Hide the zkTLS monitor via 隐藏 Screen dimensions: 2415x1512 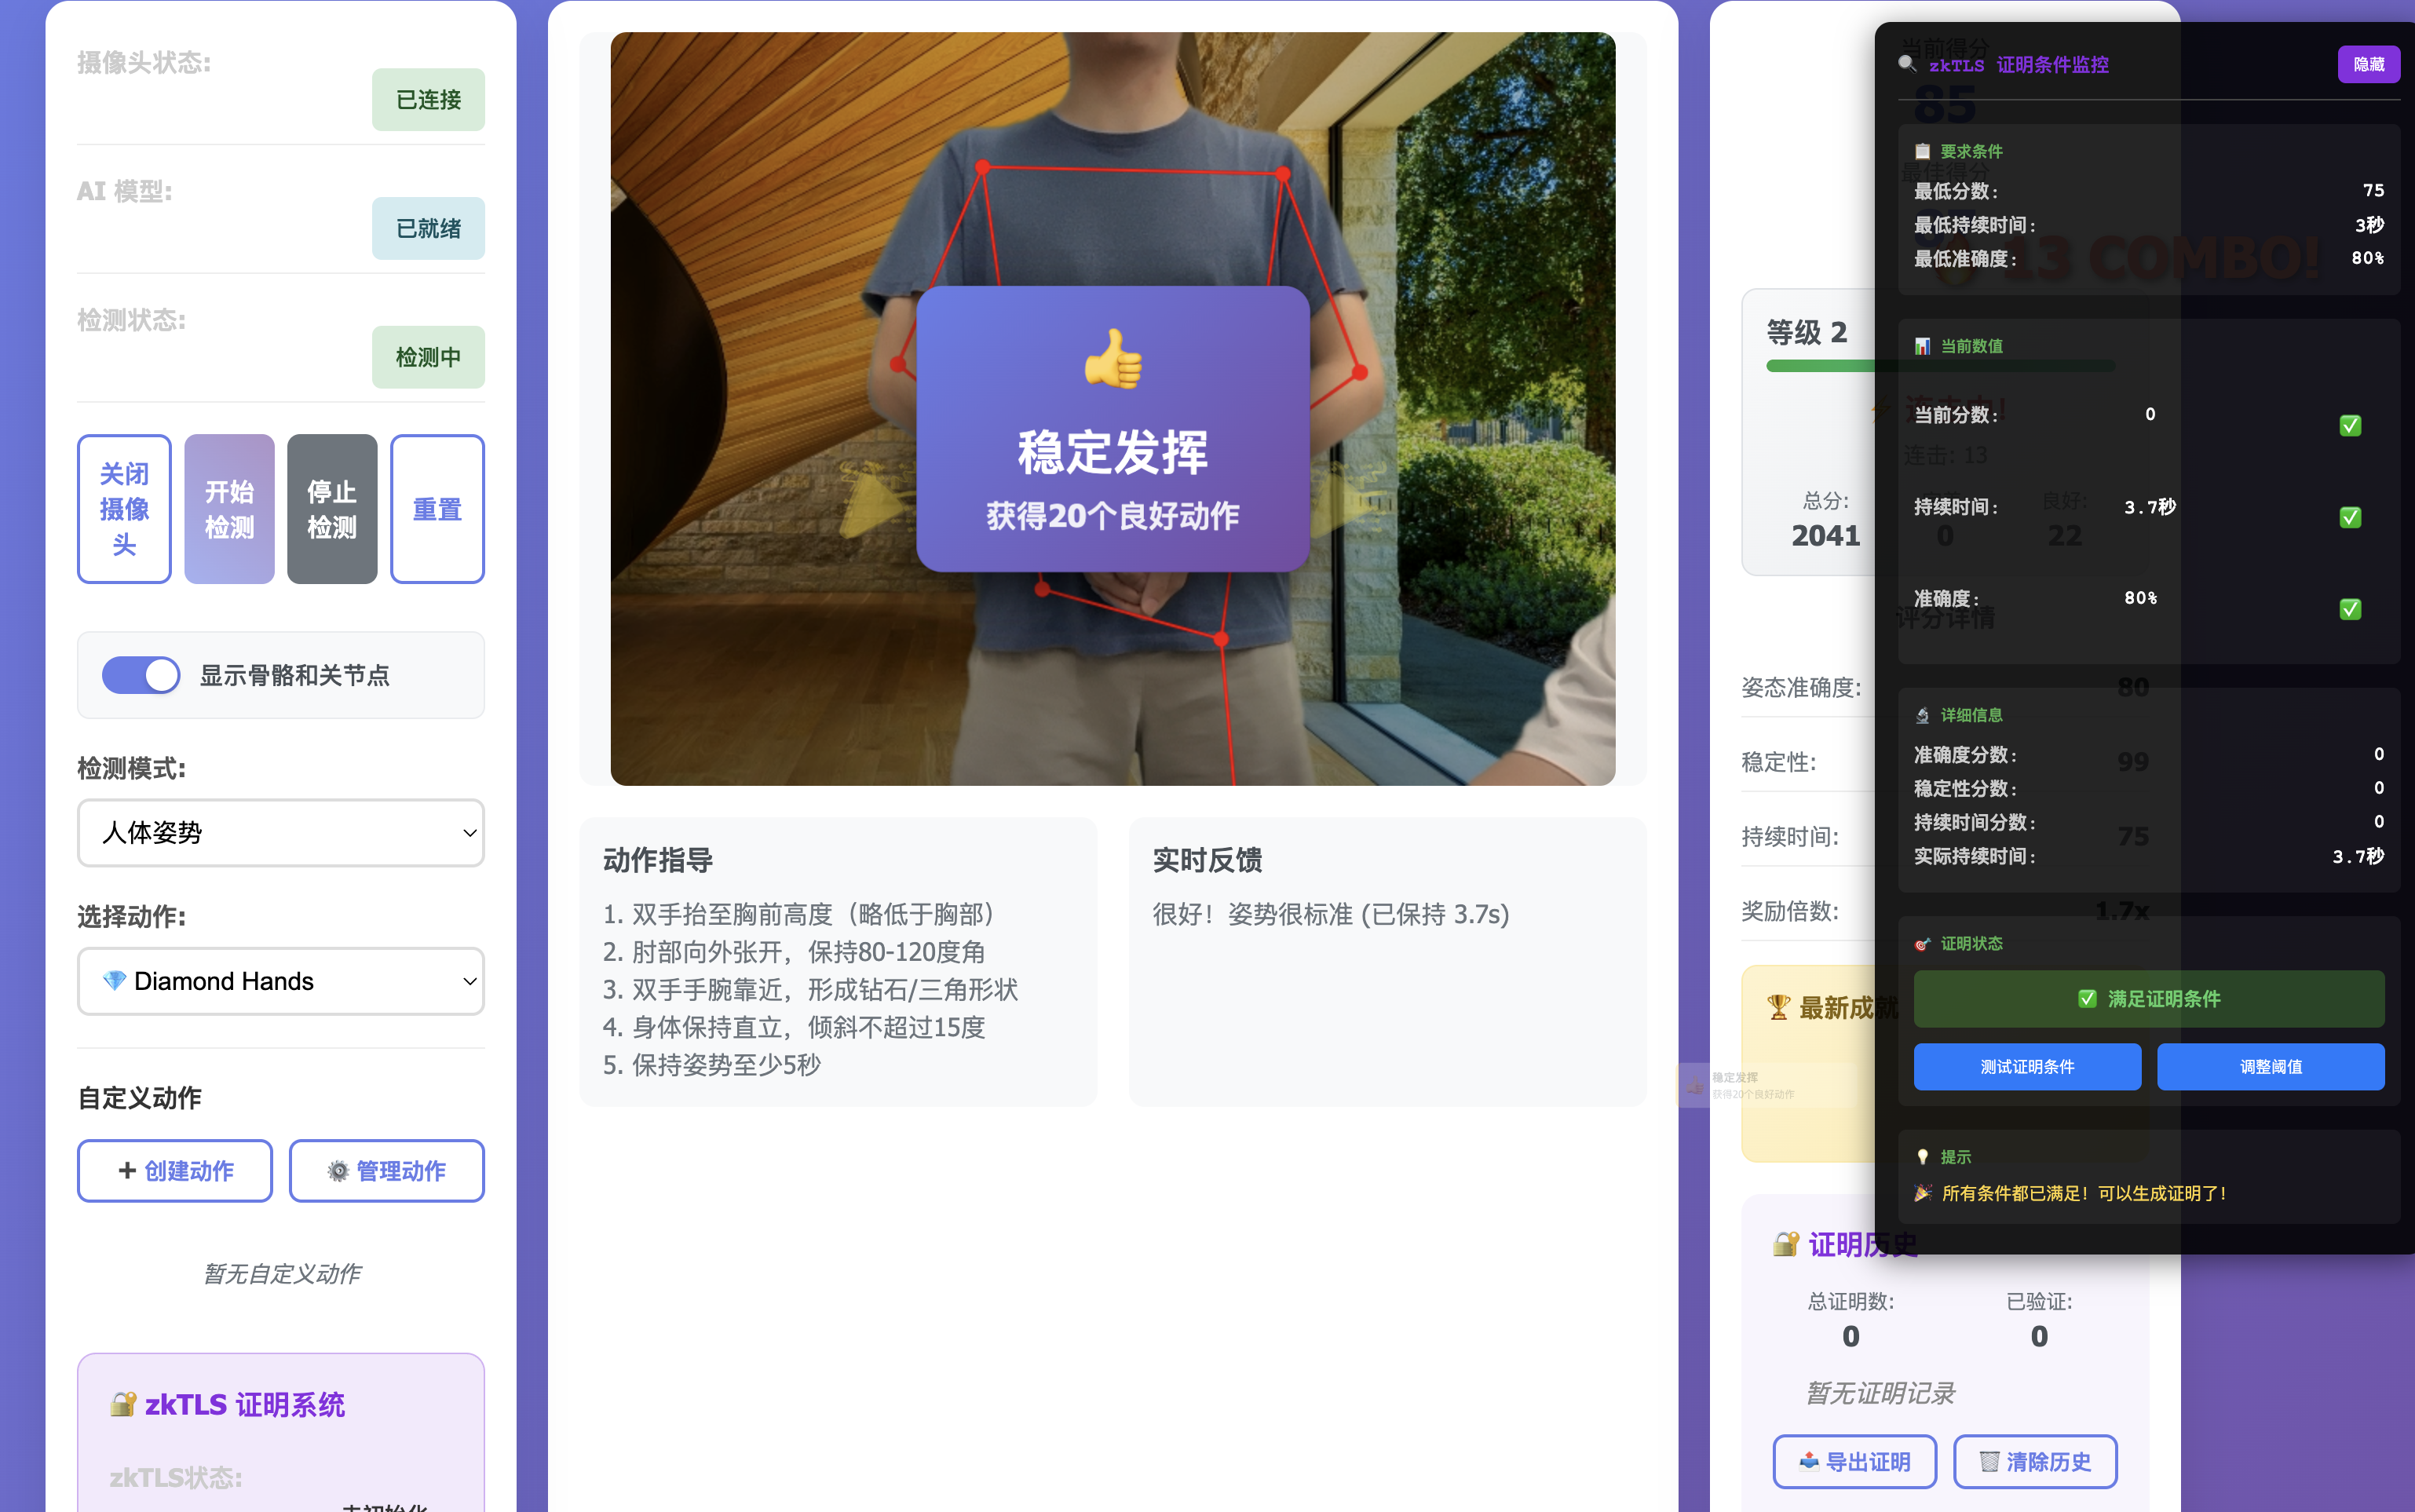pos(2368,64)
